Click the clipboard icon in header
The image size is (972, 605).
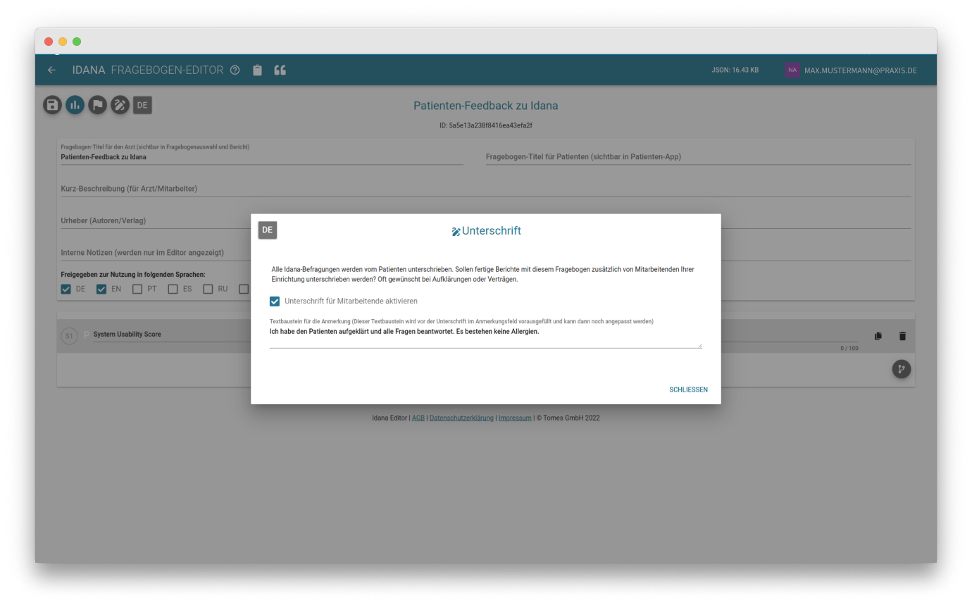pos(257,70)
